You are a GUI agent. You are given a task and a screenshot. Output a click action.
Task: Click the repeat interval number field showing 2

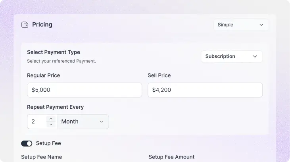[x=37, y=121]
